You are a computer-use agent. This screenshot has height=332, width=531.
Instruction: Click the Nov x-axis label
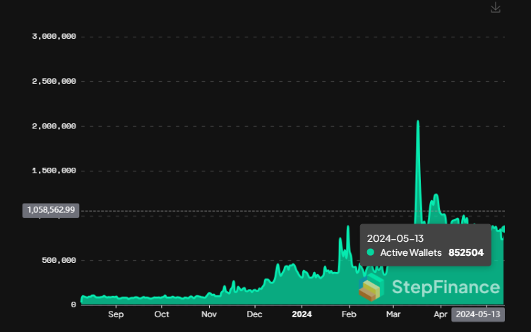(x=209, y=314)
